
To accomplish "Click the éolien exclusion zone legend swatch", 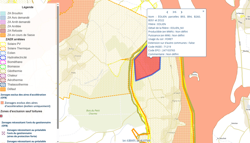I will pos(2,103).
